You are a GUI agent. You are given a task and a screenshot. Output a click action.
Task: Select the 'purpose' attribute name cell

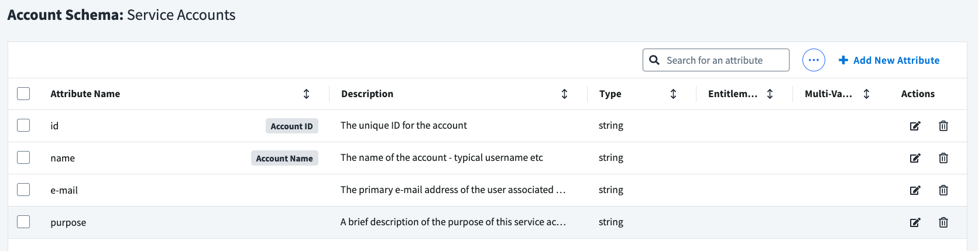[x=68, y=222]
